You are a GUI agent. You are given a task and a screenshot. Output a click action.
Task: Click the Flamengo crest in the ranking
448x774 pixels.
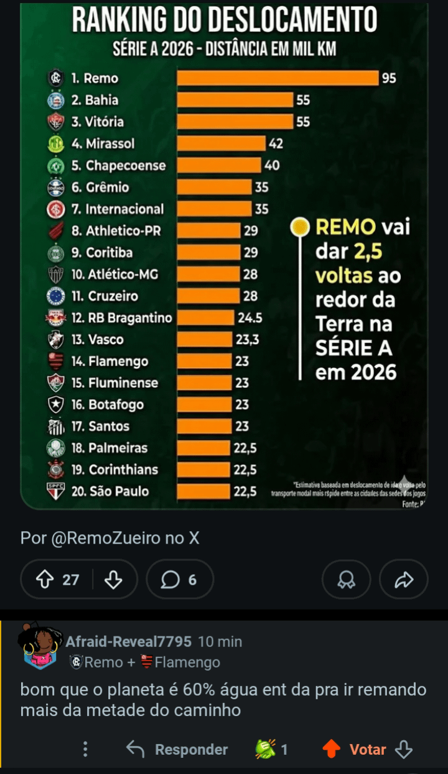point(57,361)
